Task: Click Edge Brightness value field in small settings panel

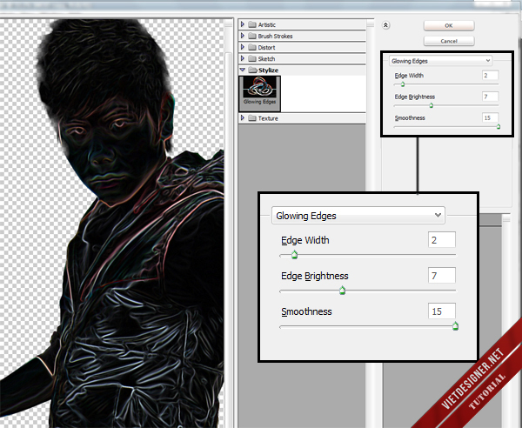Action: (490, 97)
